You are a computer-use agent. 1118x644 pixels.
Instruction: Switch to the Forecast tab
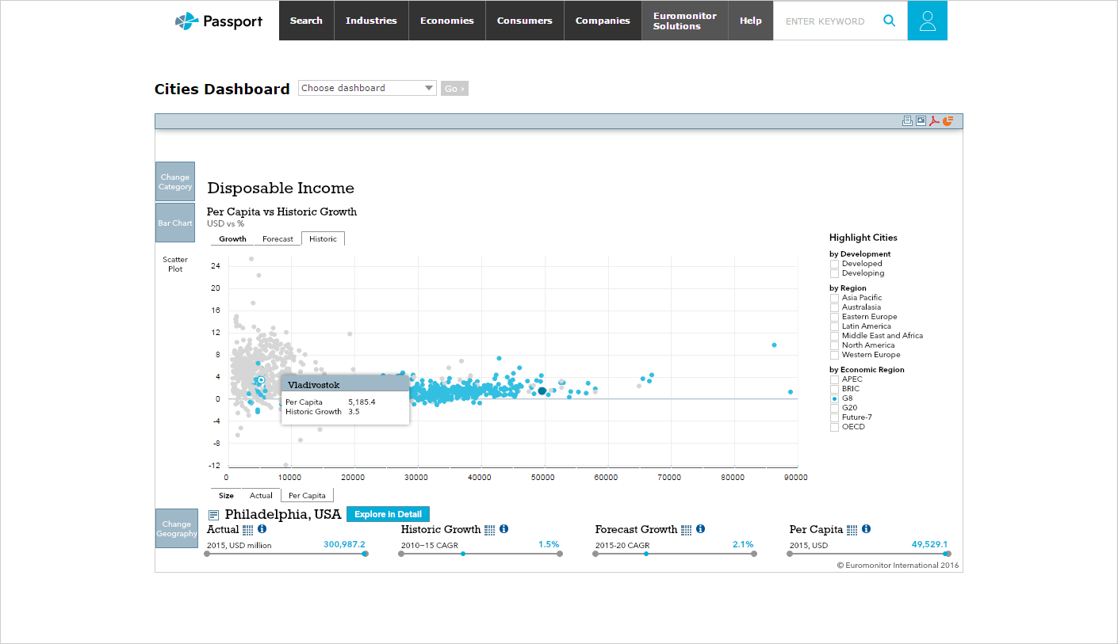pos(278,238)
